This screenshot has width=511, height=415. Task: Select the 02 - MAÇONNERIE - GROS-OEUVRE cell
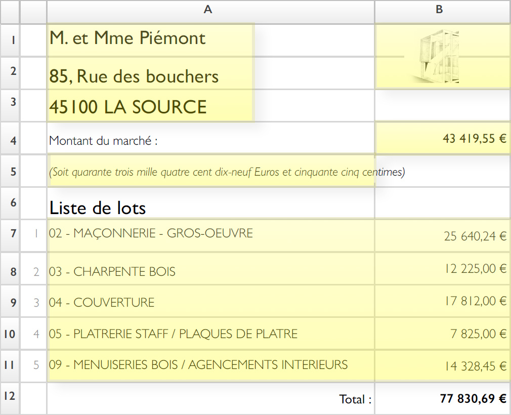(151, 233)
